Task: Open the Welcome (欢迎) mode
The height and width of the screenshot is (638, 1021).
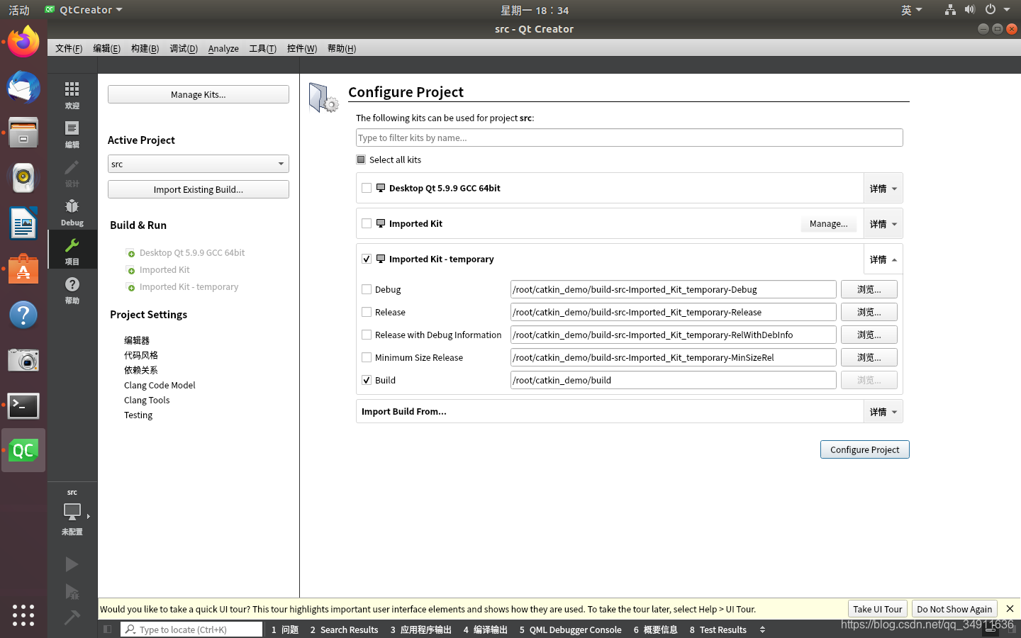Action: [72, 94]
